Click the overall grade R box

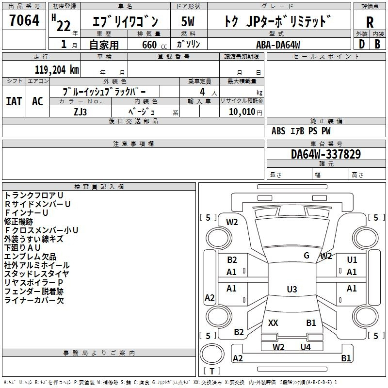tap(370, 21)
